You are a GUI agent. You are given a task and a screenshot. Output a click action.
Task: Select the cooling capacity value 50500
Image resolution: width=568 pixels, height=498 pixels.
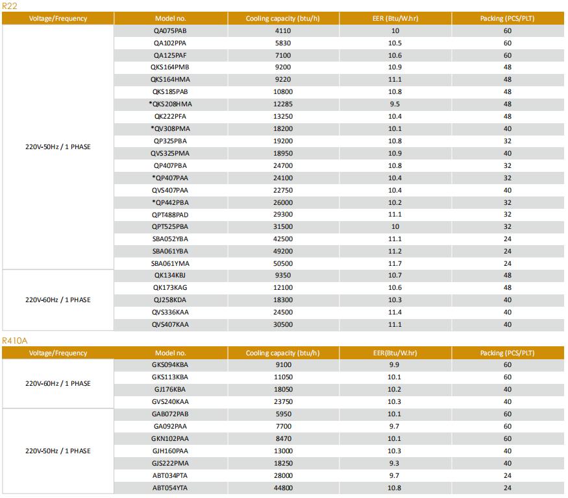pos(282,263)
